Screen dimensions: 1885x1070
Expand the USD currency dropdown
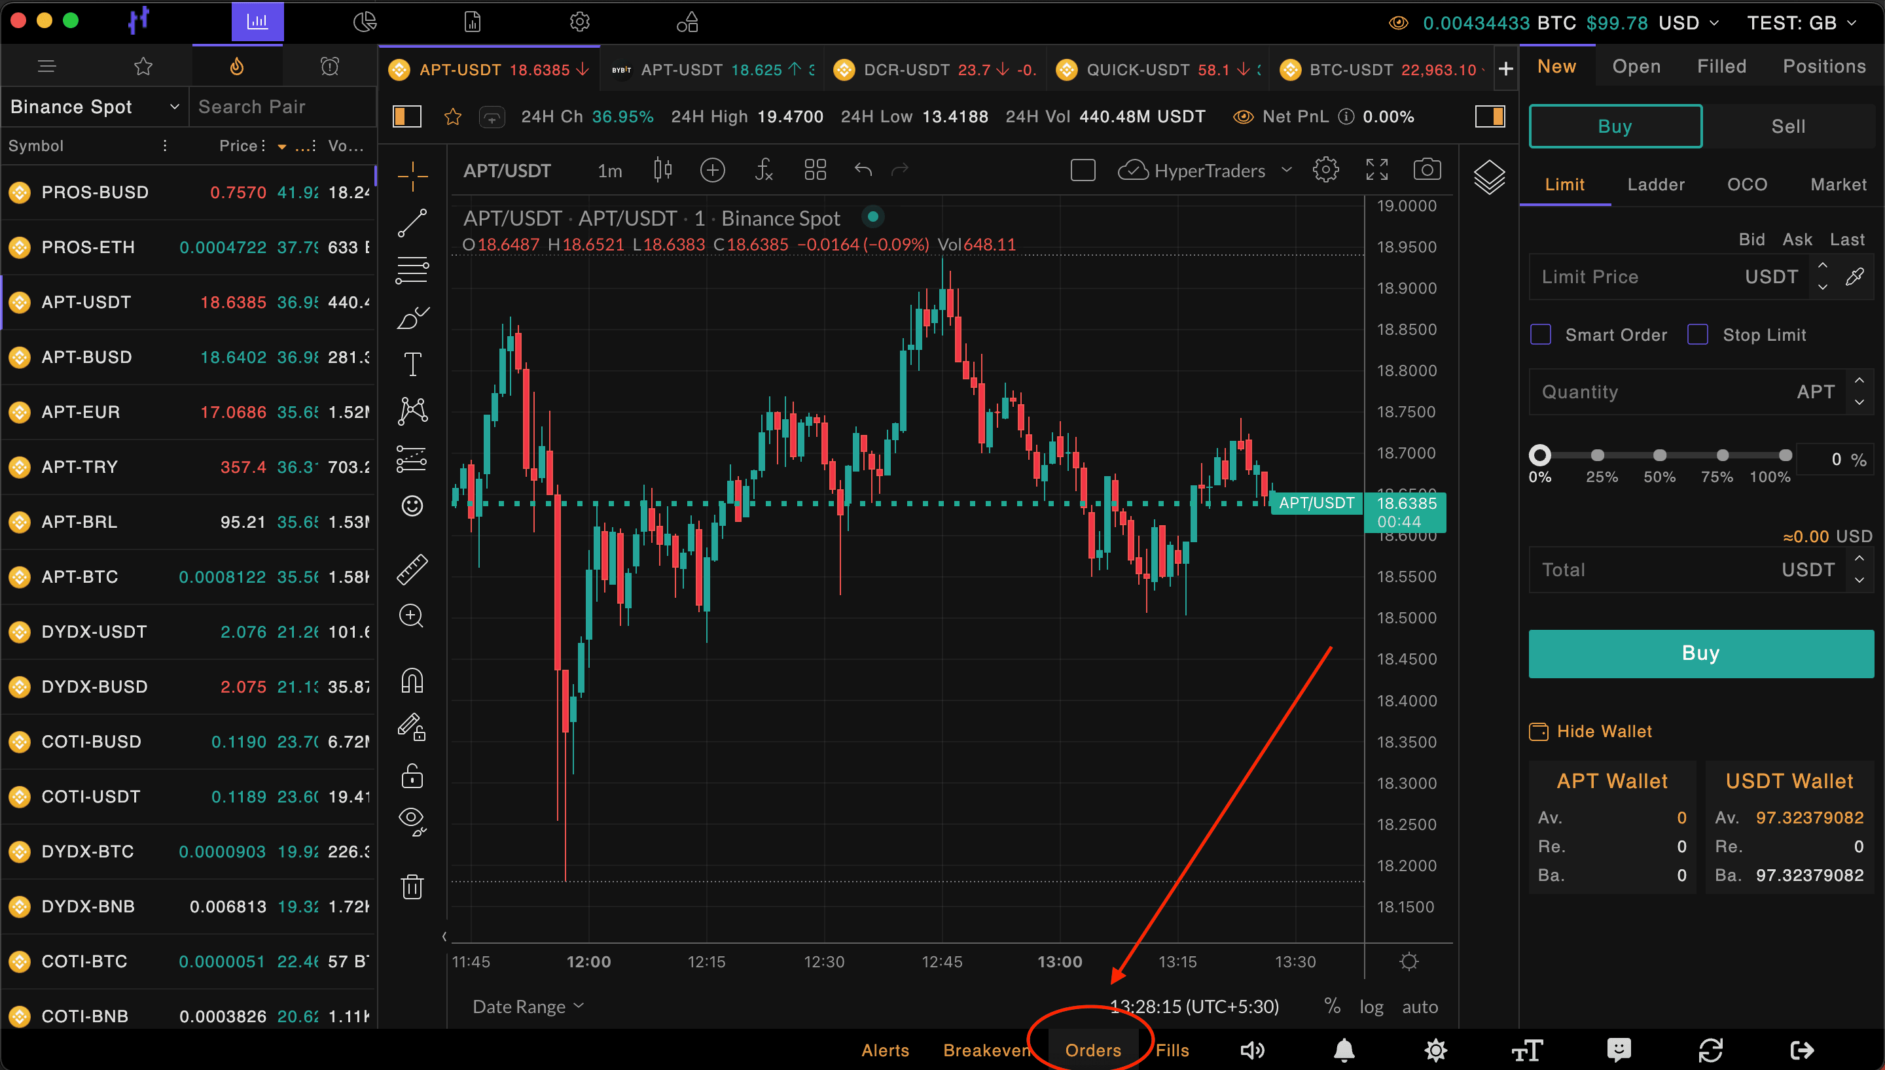1689,23
